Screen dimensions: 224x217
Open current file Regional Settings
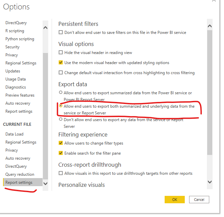point(21,142)
